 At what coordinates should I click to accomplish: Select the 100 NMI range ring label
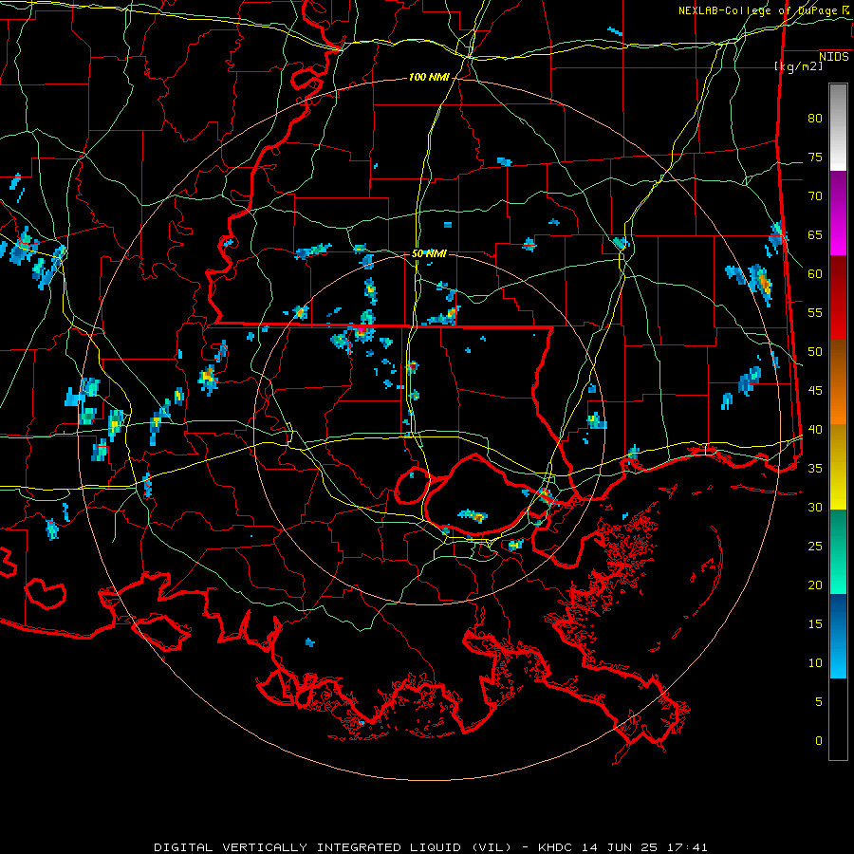click(x=429, y=78)
